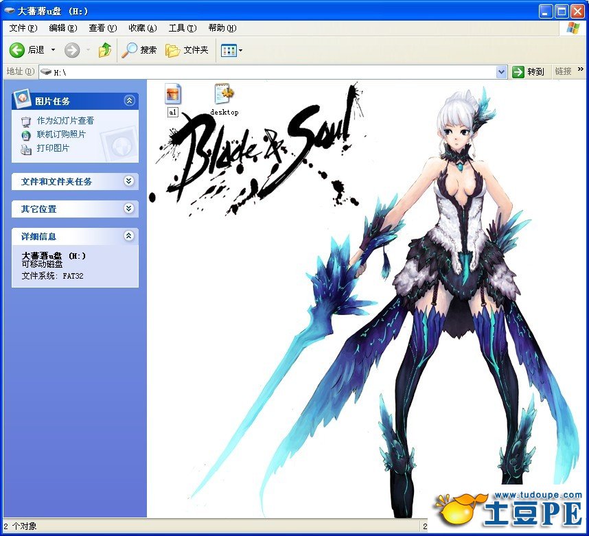Collapse the 详细信息 panel
The height and width of the screenshot is (536, 589).
(x=128, y=236)
